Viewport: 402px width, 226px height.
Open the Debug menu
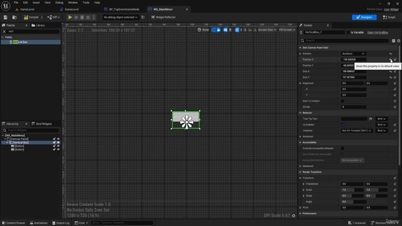point(59,3)
